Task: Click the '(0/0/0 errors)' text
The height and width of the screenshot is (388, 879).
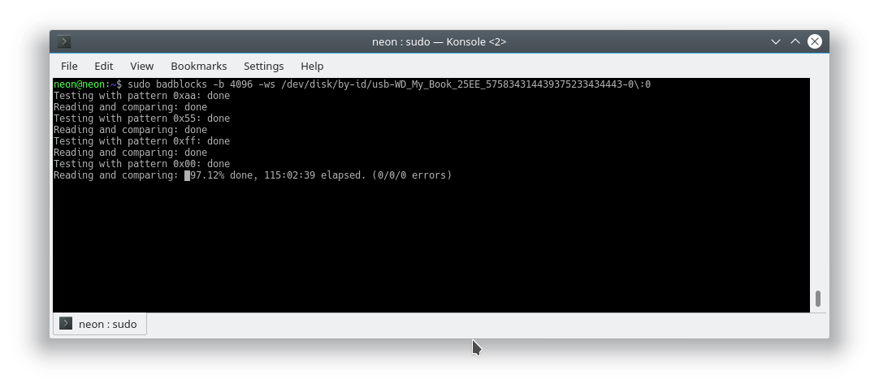Action: 412,175
